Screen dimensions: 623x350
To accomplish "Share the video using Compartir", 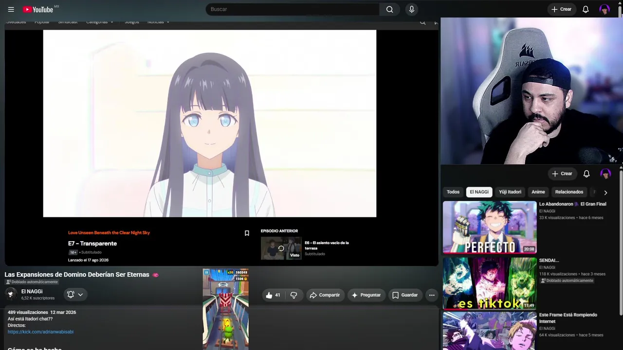I will pos(325,295).
